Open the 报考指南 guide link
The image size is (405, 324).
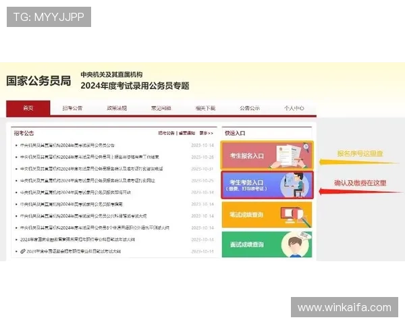click(x=72, y=204)
